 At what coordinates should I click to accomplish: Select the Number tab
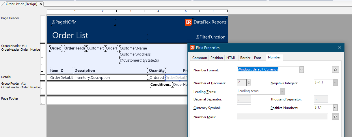point(274,57)
